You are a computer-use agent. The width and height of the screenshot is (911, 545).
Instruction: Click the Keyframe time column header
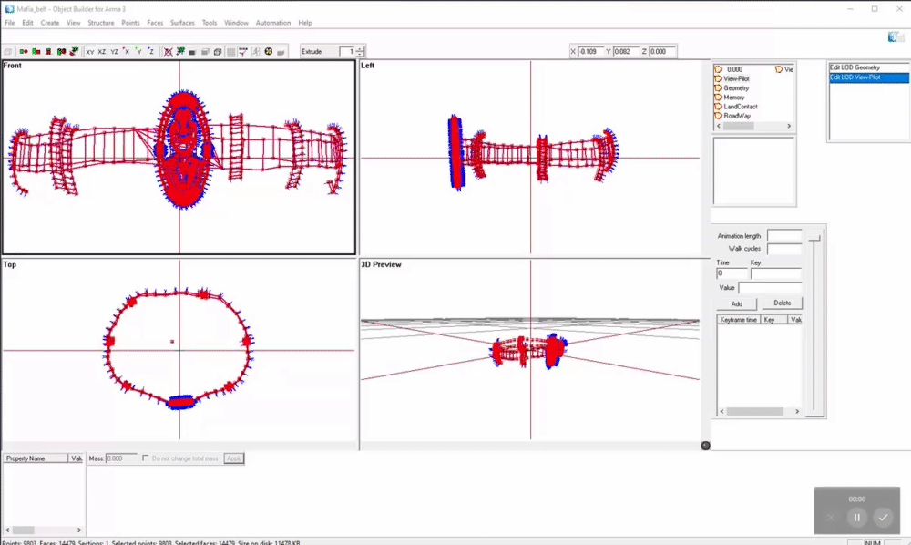pyautogui.click(x=739, y=320)
